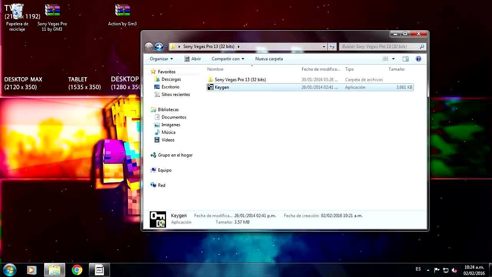
Task: Expand the Compartir con dropdown
Action: [228, 59]
